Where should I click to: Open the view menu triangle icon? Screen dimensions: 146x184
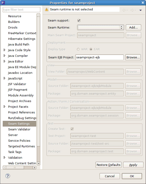tap(141, 10)
